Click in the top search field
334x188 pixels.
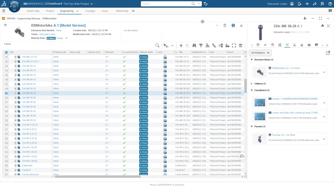pos(166,4)
